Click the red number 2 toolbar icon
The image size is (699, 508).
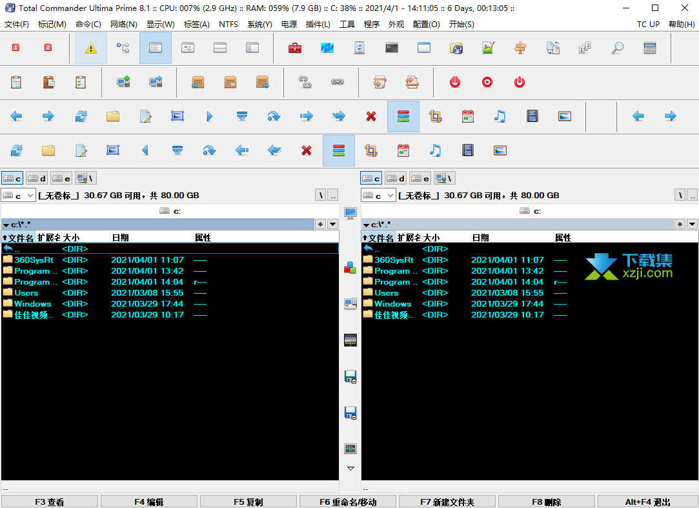48,47
